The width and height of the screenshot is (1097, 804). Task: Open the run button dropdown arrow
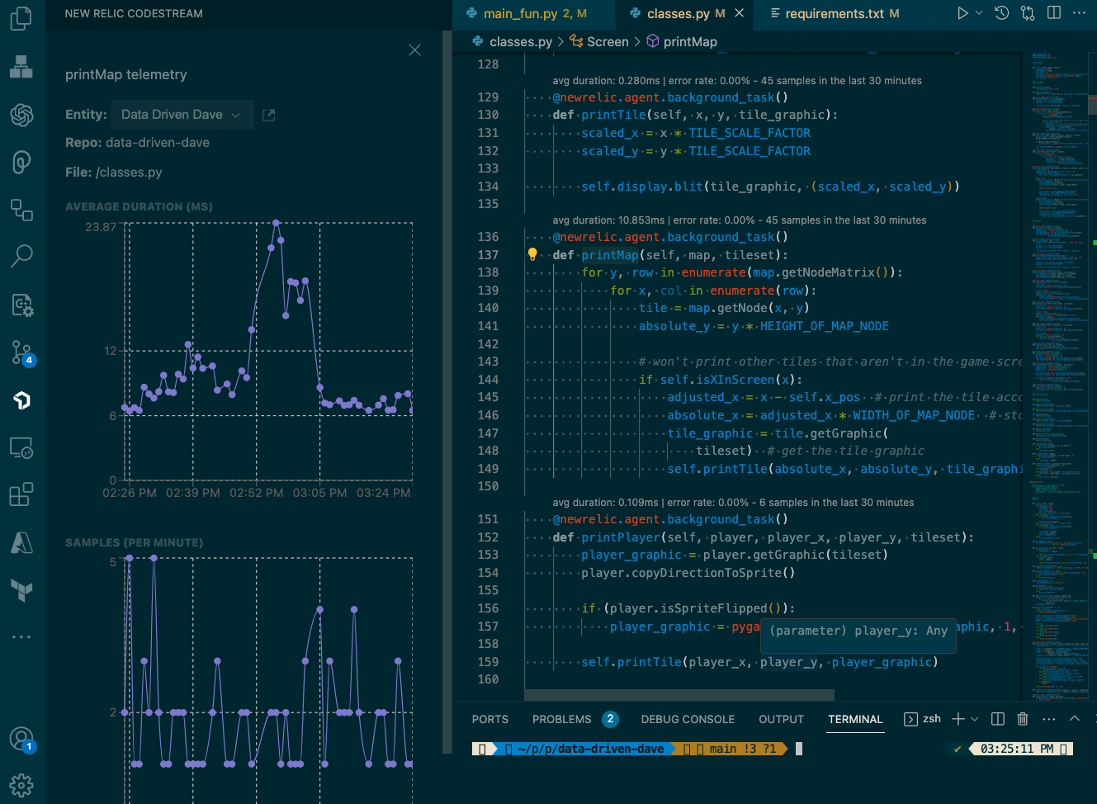[980, 13]
